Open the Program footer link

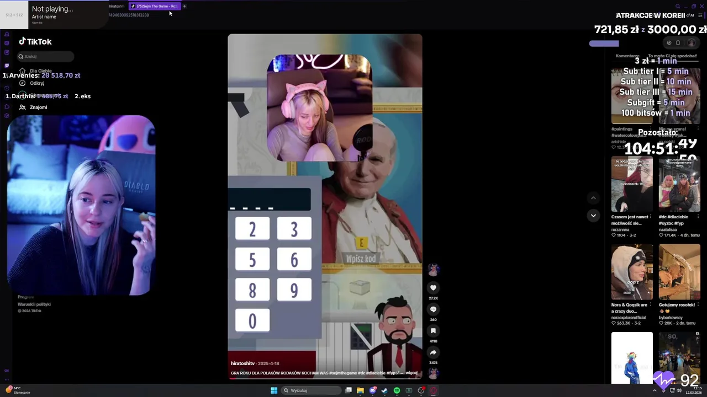point(26,297)
